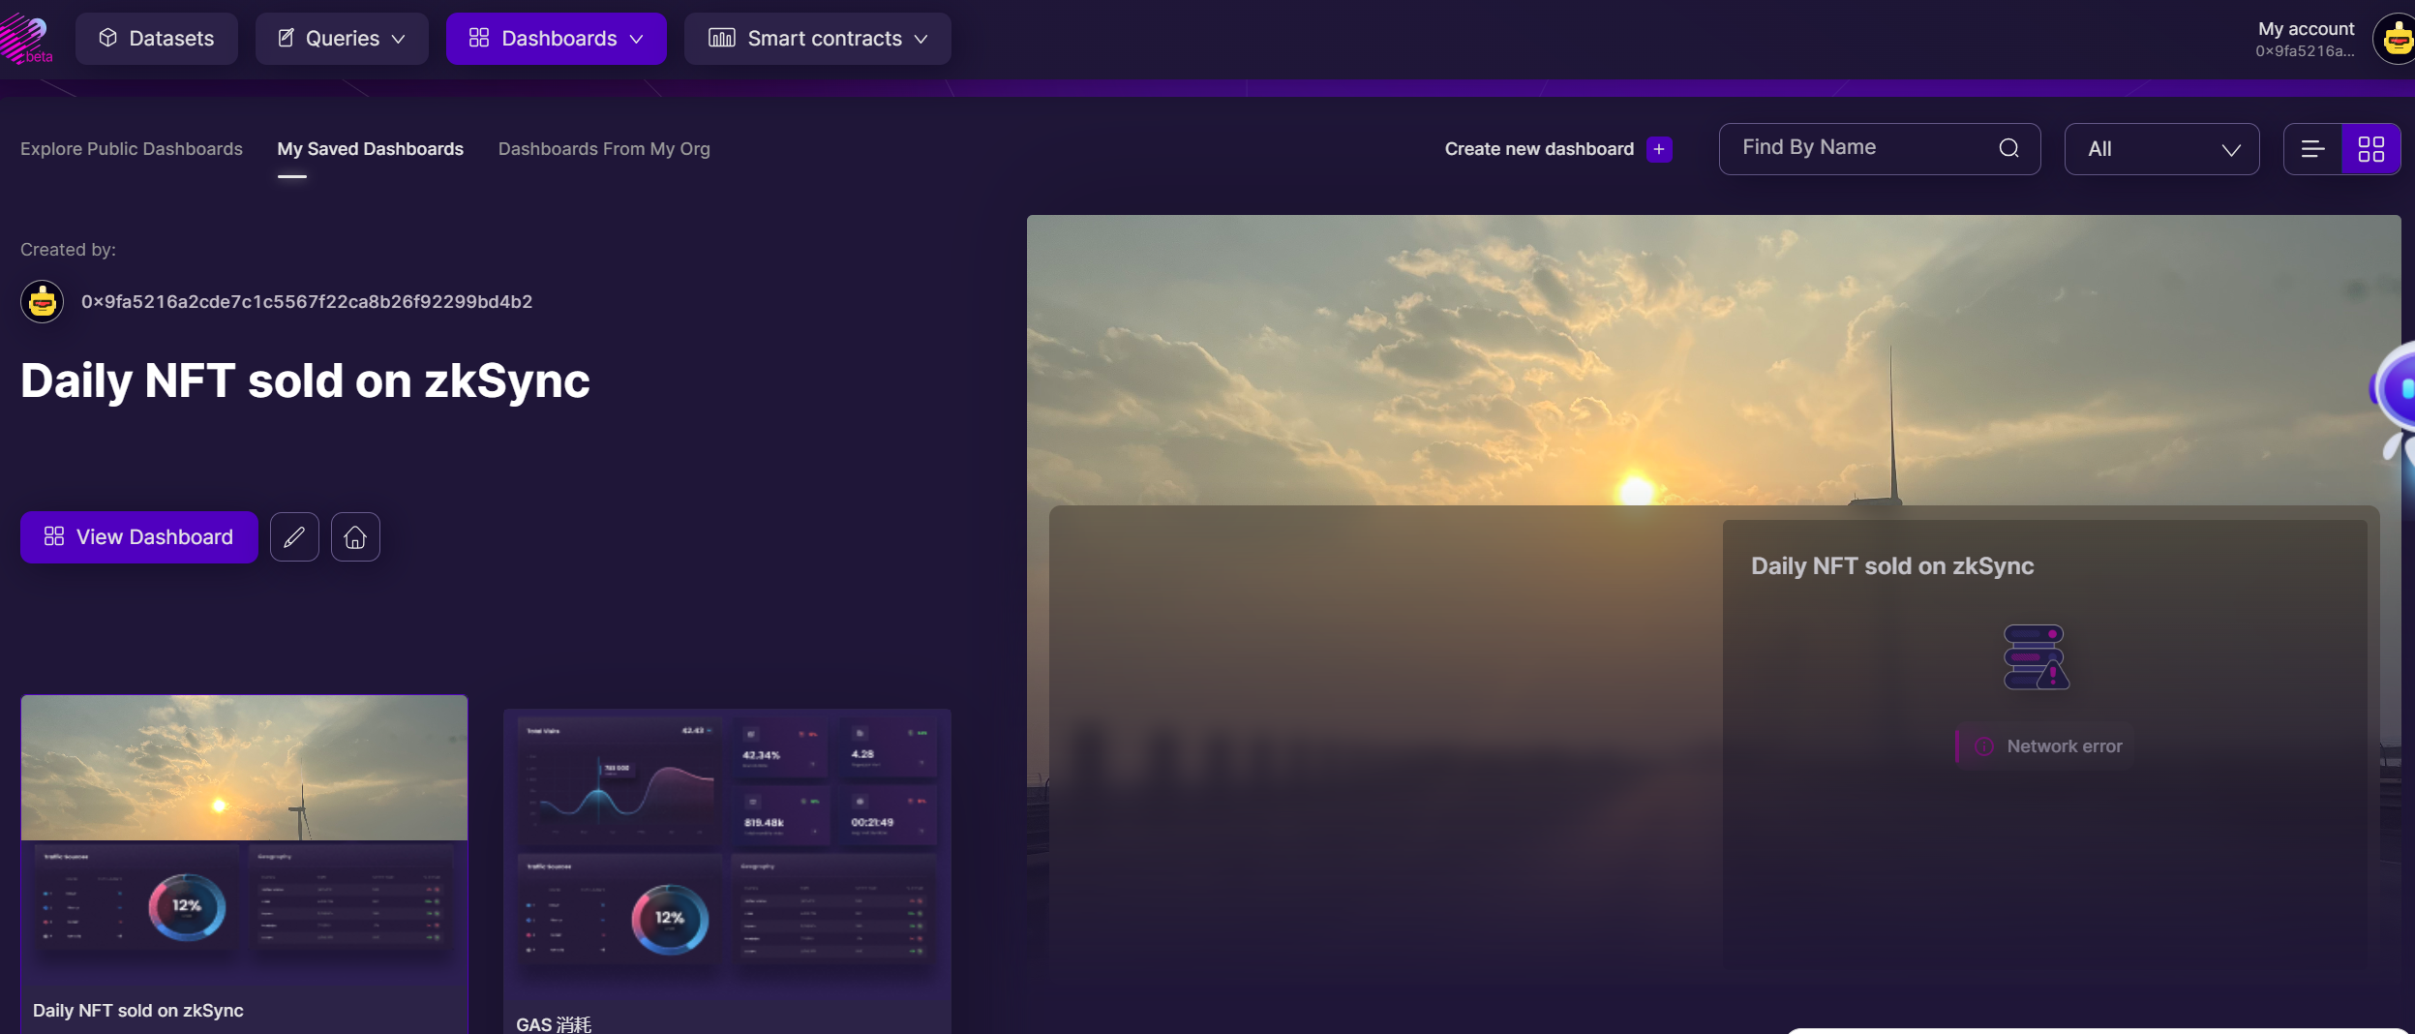Click the plus icon to create dashboard
Viewport: 2415px width, 1034px height.
[1659, 149]
